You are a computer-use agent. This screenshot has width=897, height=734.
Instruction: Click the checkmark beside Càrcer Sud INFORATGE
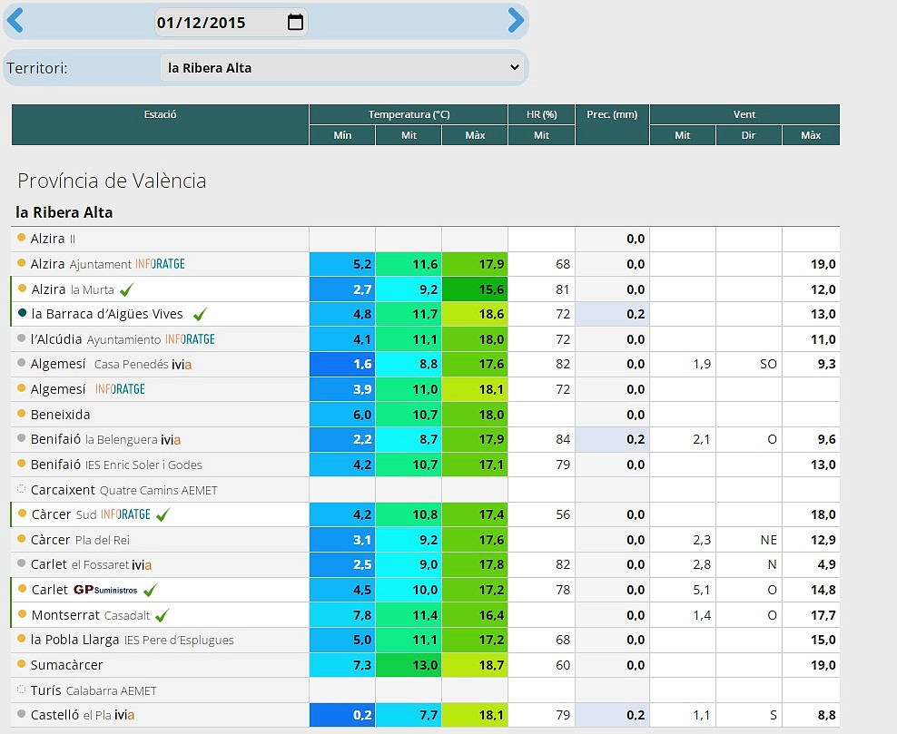pyautogui.click(x=163, y=515)
